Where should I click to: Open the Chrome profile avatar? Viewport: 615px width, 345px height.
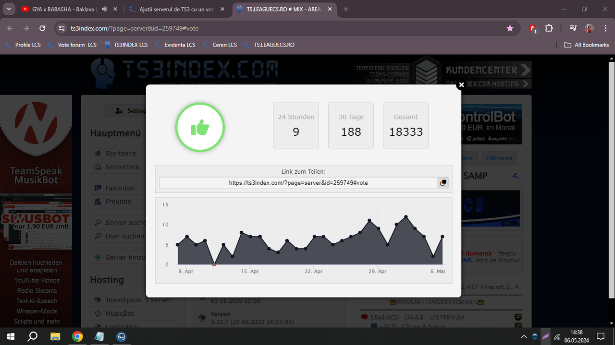[589, 28]
